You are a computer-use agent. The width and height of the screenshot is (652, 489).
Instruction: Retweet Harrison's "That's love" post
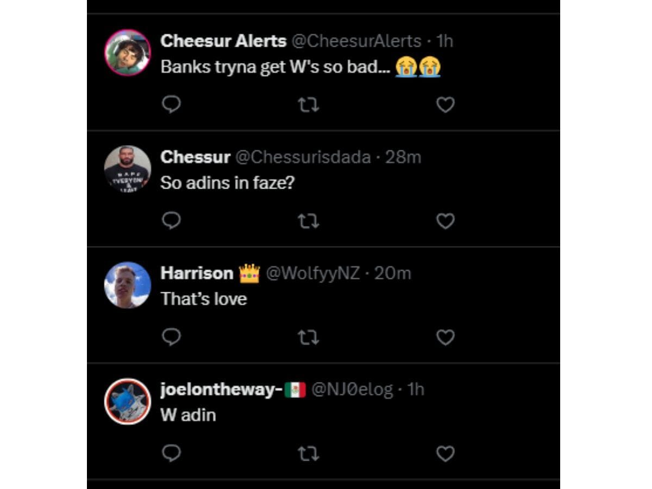pos(309,337)
